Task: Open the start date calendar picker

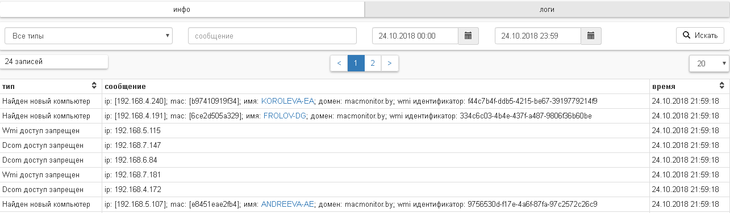Action: (x=468, y=36)
